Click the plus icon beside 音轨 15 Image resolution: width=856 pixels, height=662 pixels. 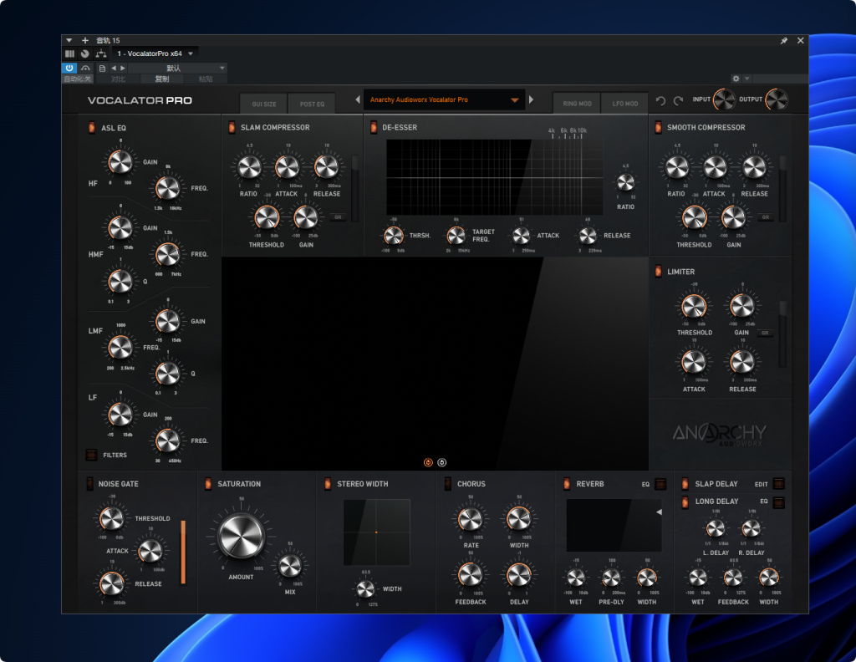pos(85,40)
